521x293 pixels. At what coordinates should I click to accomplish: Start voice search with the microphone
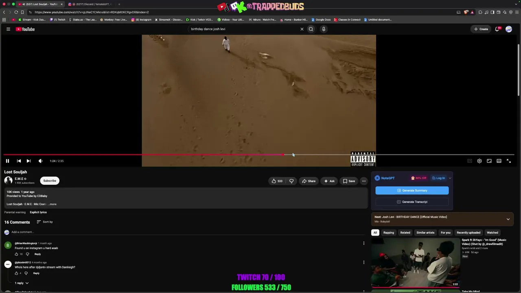pyautogui.click(x=324, y=29)
